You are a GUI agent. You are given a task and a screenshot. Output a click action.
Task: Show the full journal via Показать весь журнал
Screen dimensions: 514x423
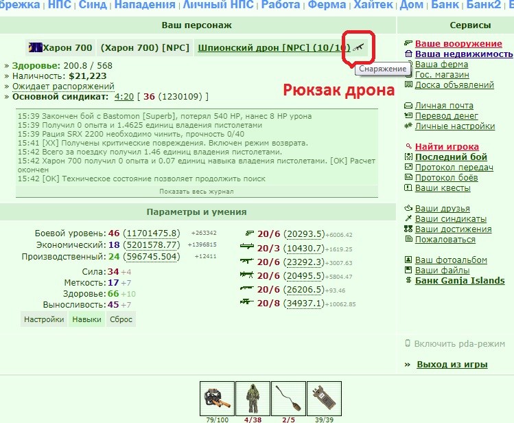[197, 192]
